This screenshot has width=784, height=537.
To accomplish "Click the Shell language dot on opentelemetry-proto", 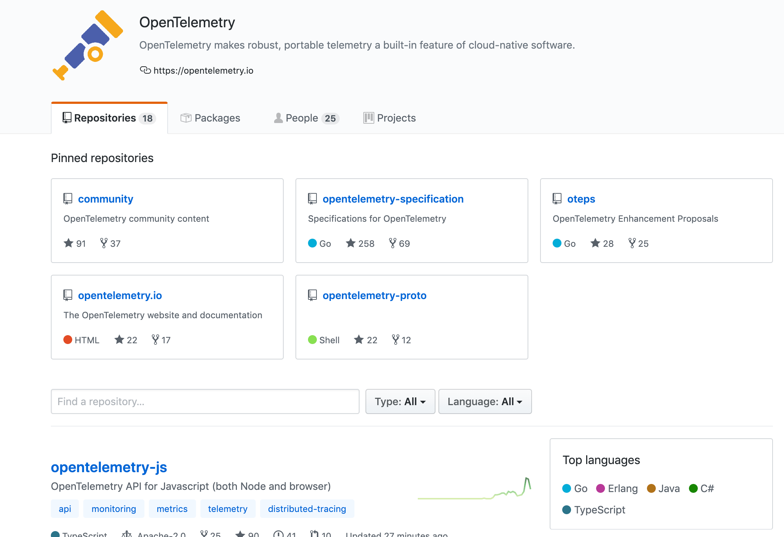I will coord(312,340).
